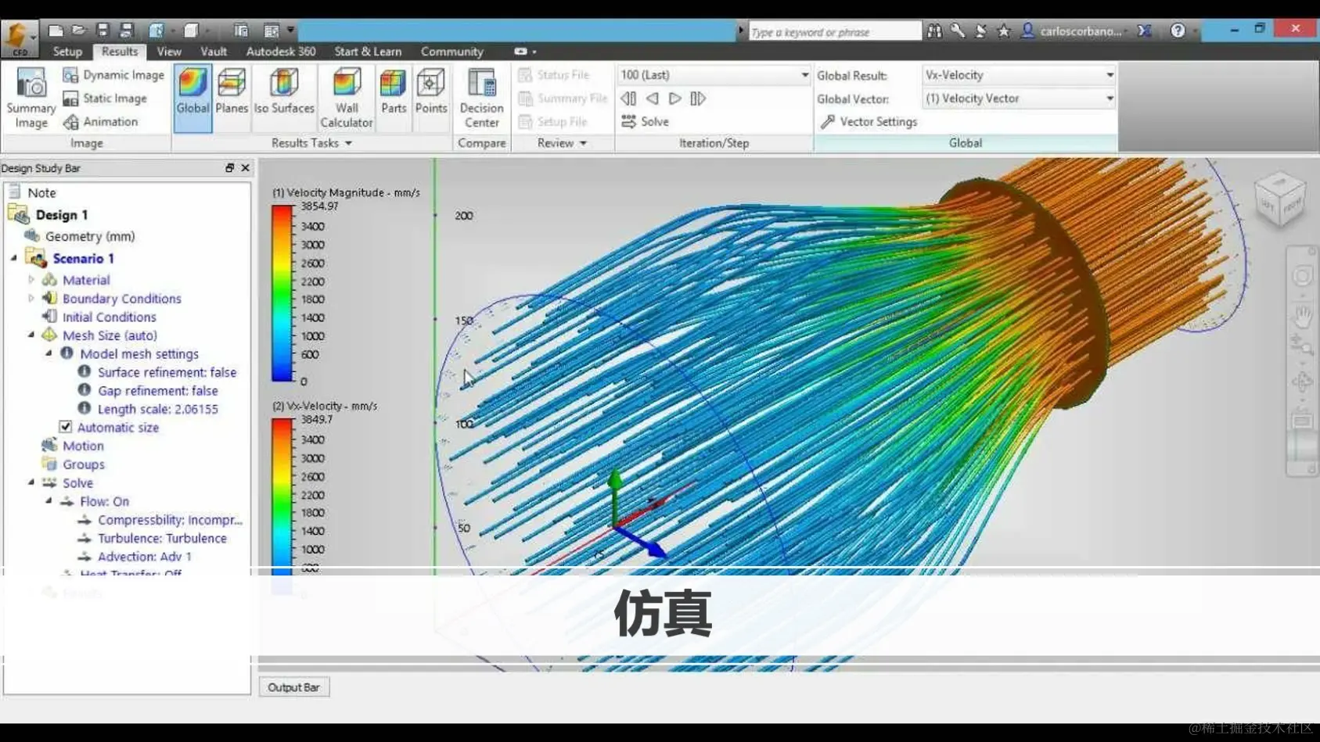Click the star favorites icon
1320x742 pixels.
[1004, 30]
